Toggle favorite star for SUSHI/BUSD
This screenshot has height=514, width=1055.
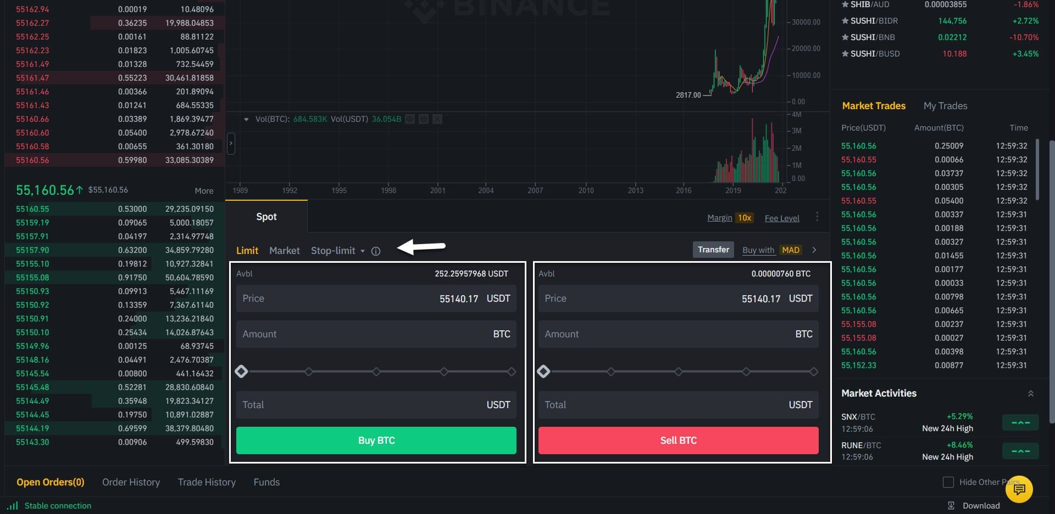coord(845,54)
